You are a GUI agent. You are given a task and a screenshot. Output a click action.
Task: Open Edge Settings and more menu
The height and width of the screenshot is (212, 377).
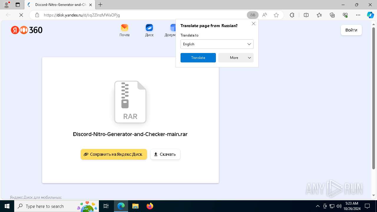(358, 15)
